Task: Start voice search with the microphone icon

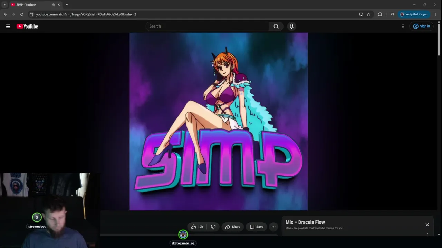Action: click(x=291, y=26)
